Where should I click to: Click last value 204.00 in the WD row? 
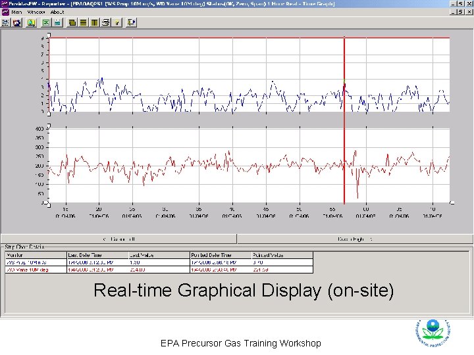(138, 270)
